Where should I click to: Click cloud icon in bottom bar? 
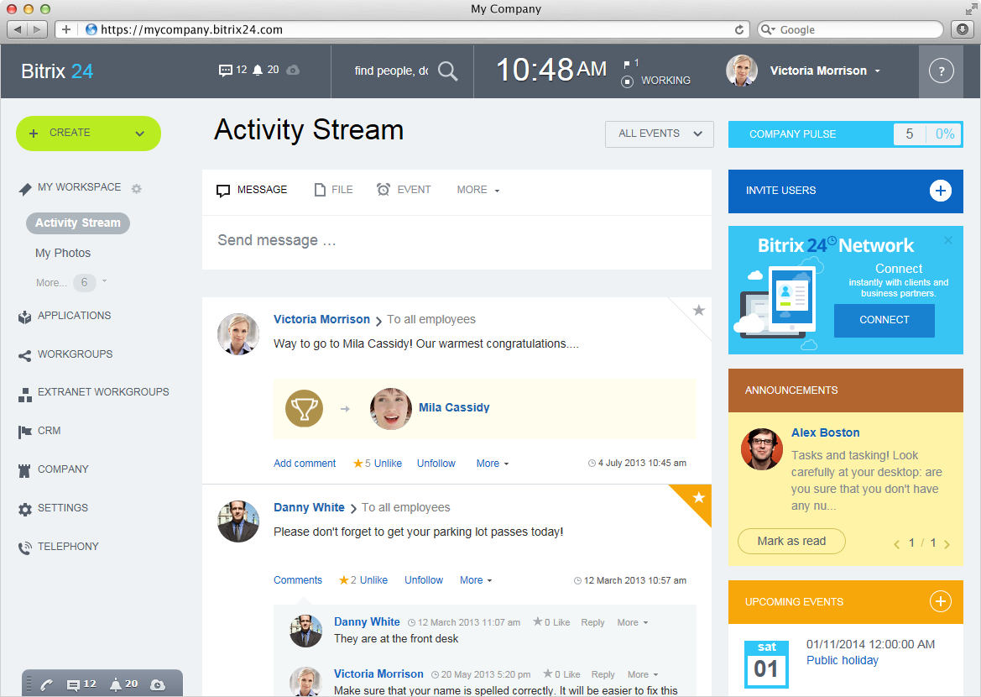click(158, 685)
